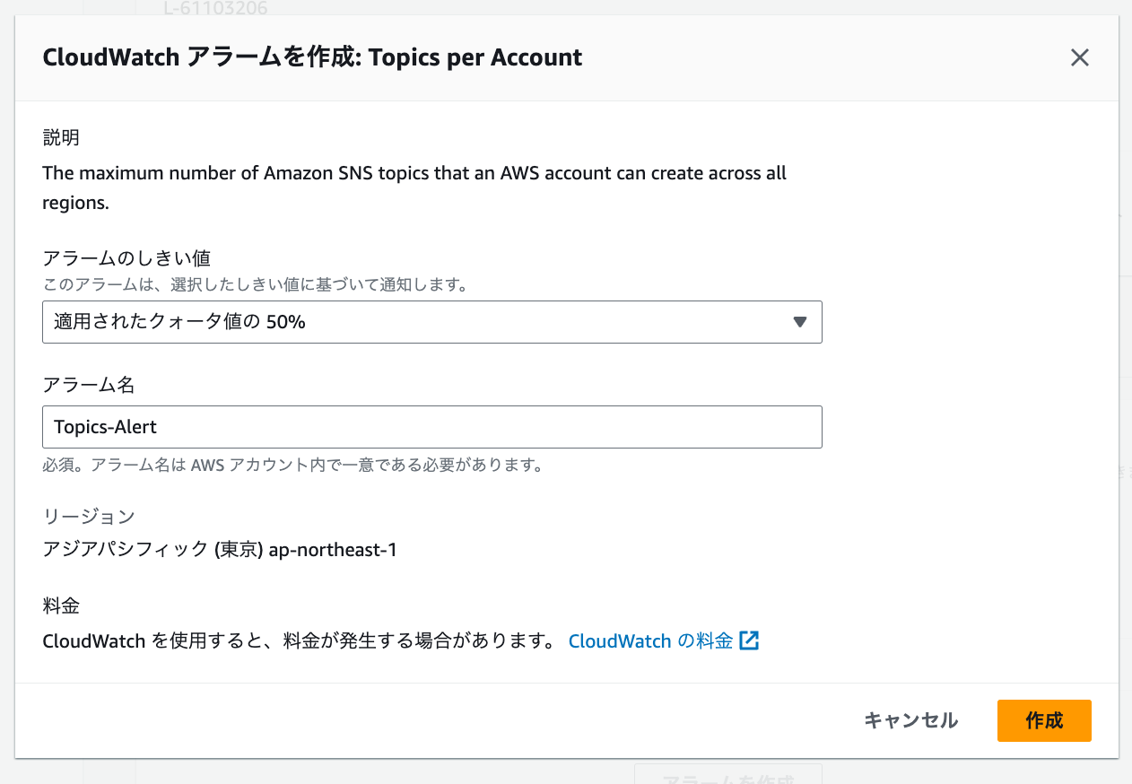Image resolution: width=1132 pixels, height=784 pixels.
Task: Close the CloudWatch alarm creation dialog
Action: (x=1079, y=57)
